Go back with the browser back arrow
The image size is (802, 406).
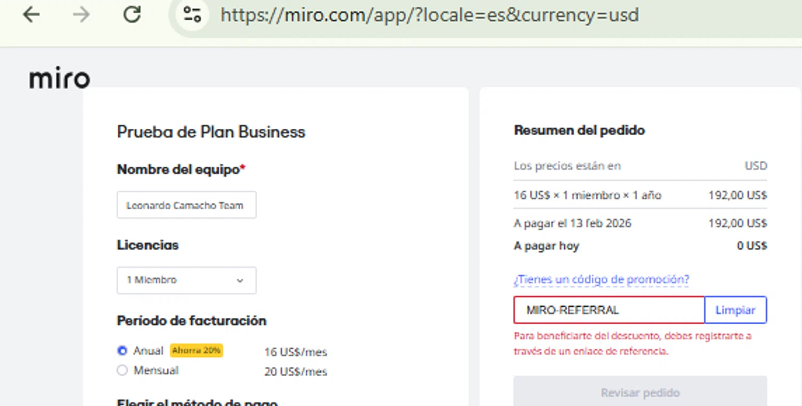pos(32,14)
